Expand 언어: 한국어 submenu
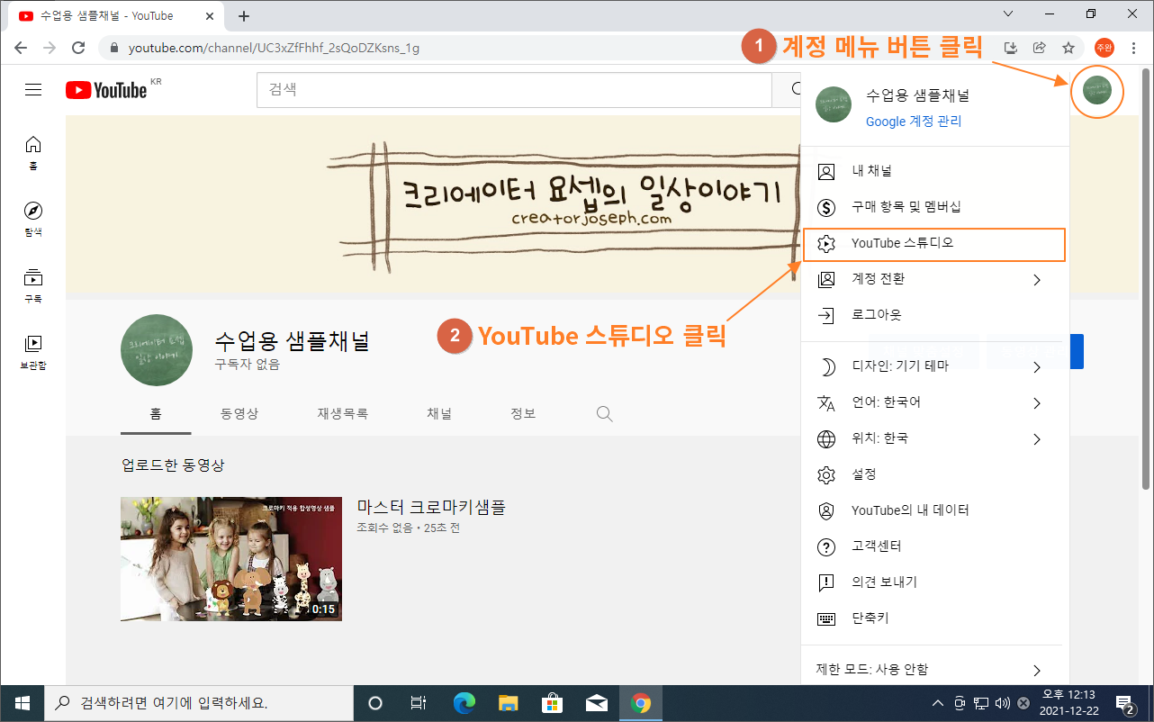 tap(935, 402)
